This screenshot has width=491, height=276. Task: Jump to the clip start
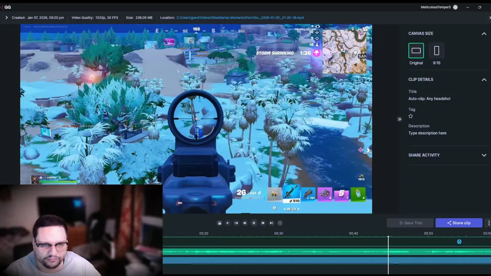pyautogui.click(x=236, y=223)
